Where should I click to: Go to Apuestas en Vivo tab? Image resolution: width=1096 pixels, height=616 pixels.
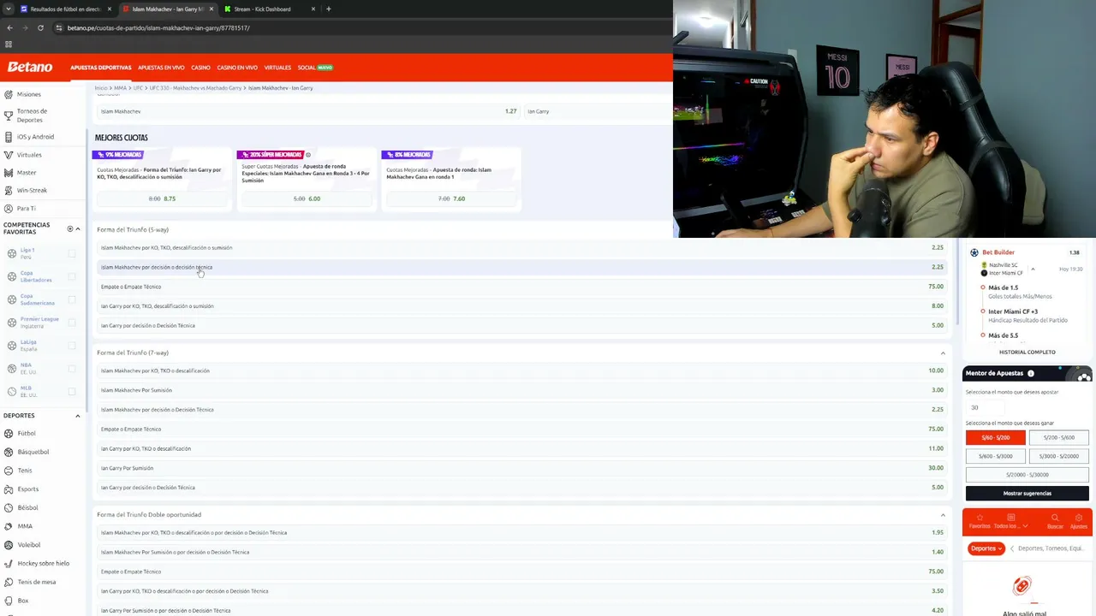click(161, 68)
